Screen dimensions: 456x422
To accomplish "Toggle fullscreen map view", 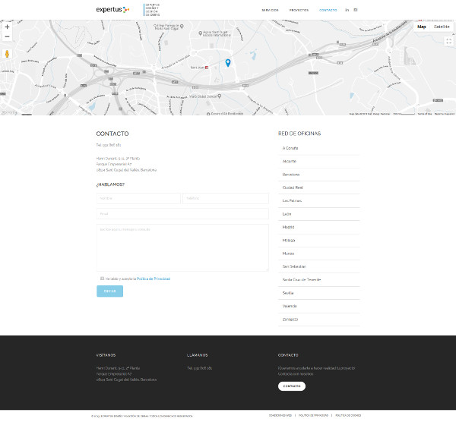I will pos(448,41).
